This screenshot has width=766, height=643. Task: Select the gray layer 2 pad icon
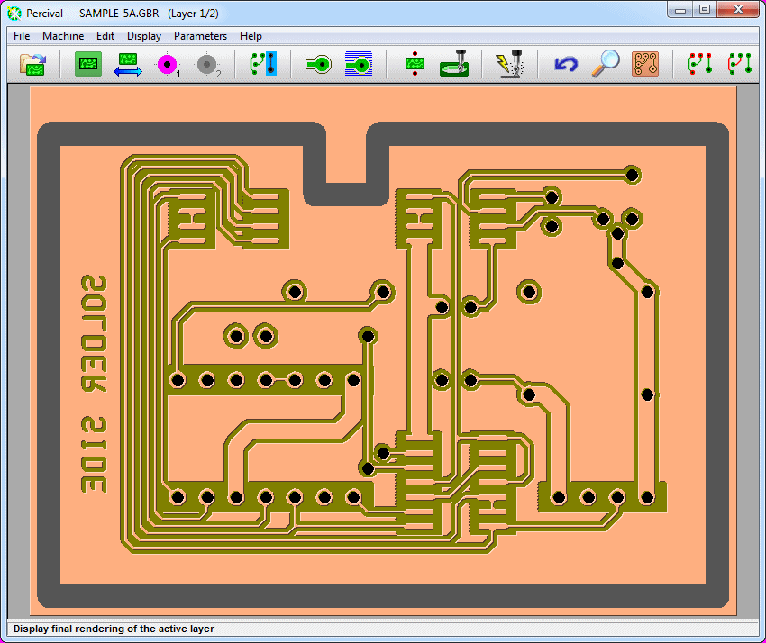(x=207, y=65)
